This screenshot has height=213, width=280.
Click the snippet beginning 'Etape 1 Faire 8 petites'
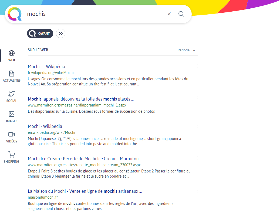[x=109, y=174]
